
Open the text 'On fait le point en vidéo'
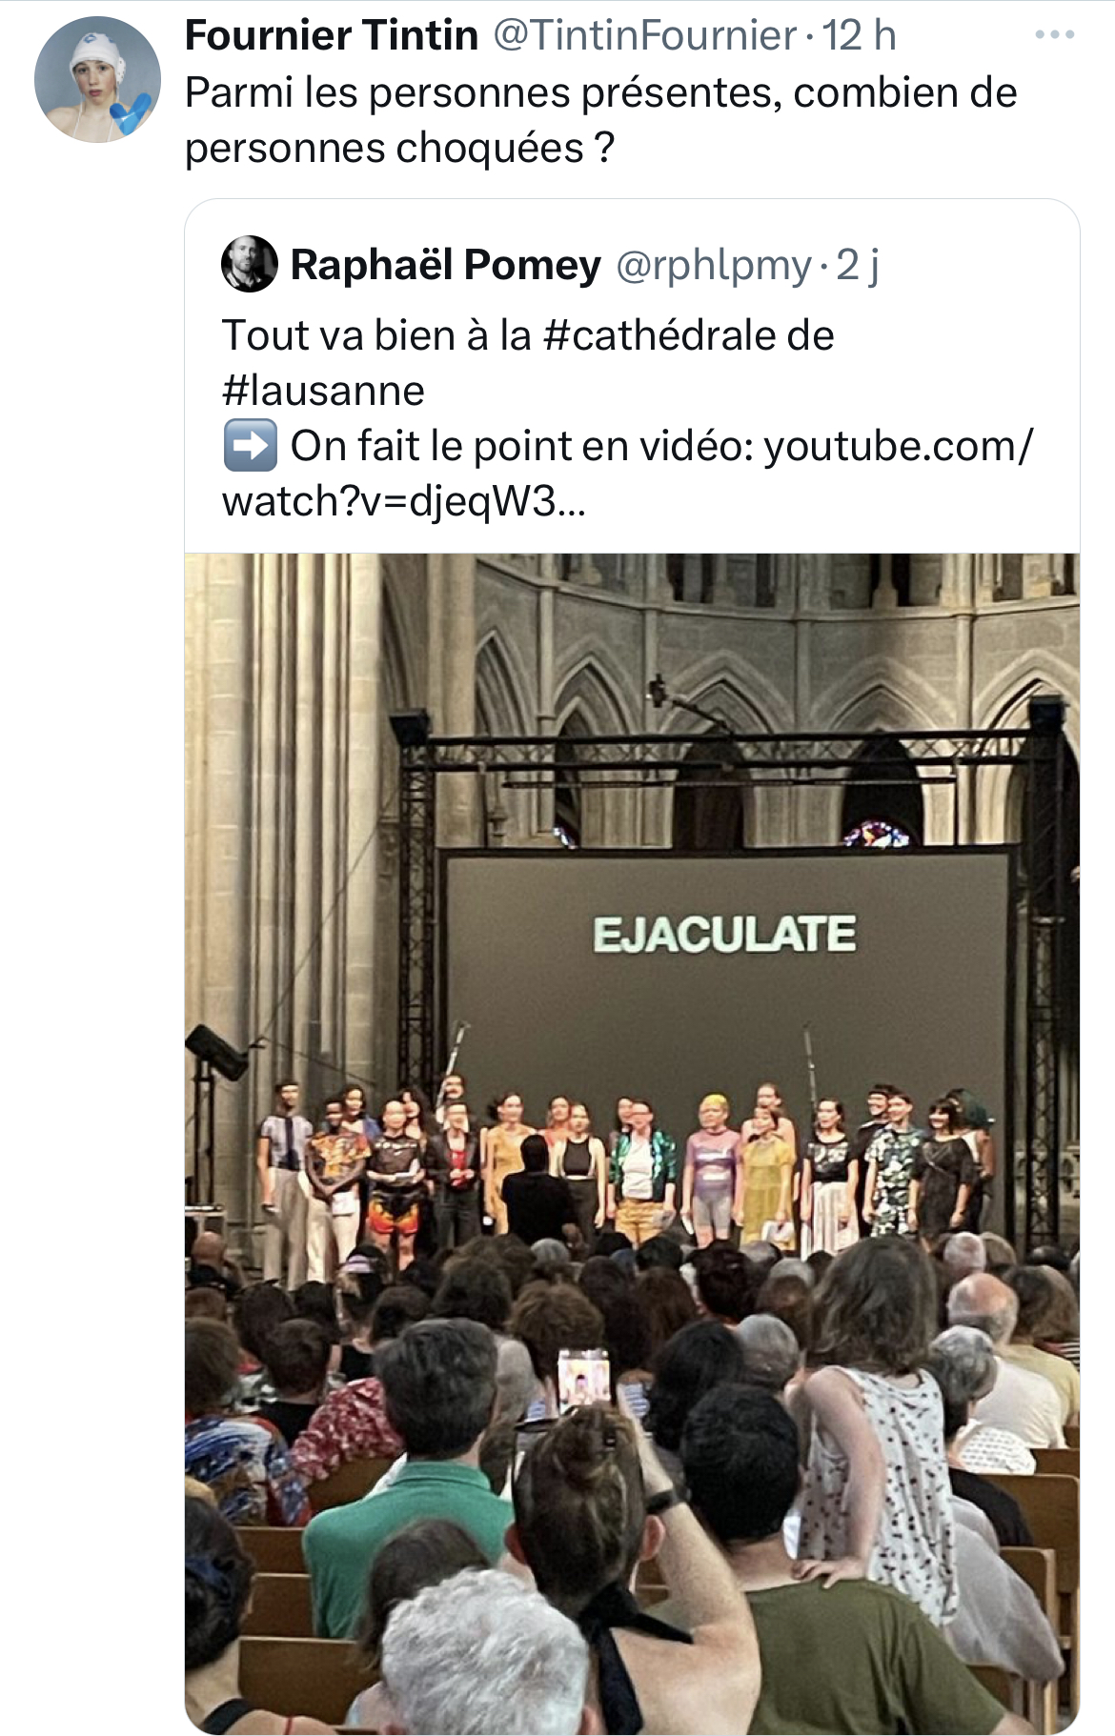[521, 446]
